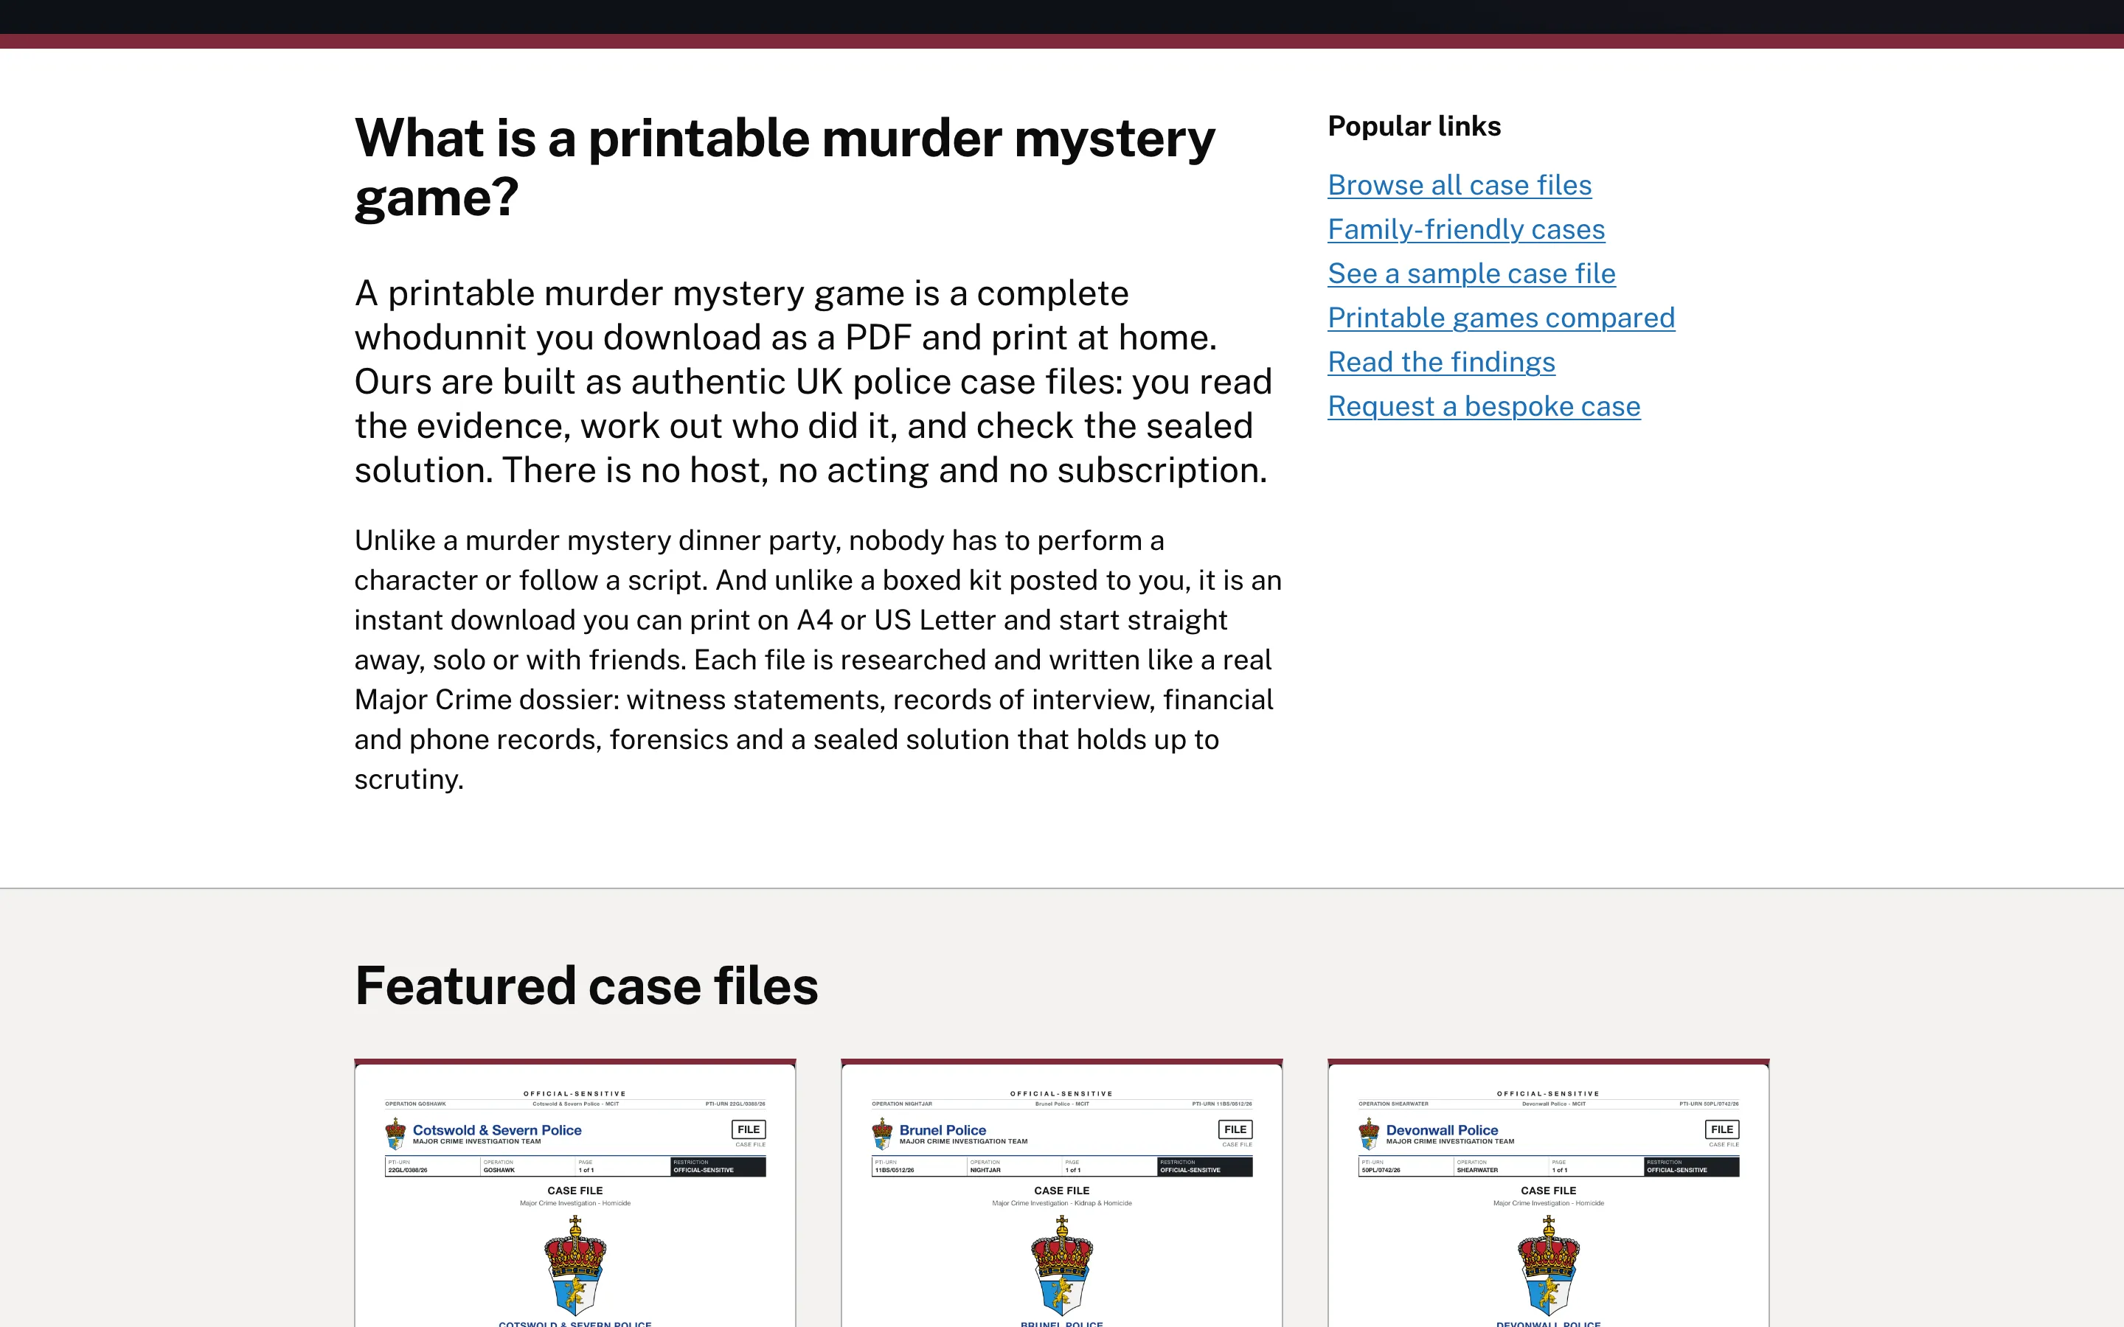The height and width of the screenshot is (1327, 2124).
Task: Click Request a bespoke case link
Action: click(x=1483, y=406)
